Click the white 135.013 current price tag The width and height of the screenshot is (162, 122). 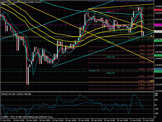coord(158,31)
